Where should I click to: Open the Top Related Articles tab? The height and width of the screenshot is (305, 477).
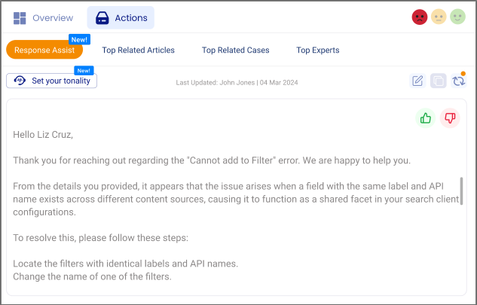point(138,50)
